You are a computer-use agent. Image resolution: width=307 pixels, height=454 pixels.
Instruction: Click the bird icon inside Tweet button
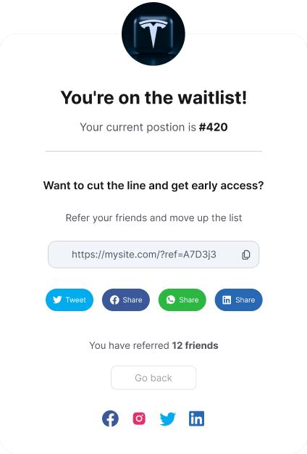tap(57, 300)
